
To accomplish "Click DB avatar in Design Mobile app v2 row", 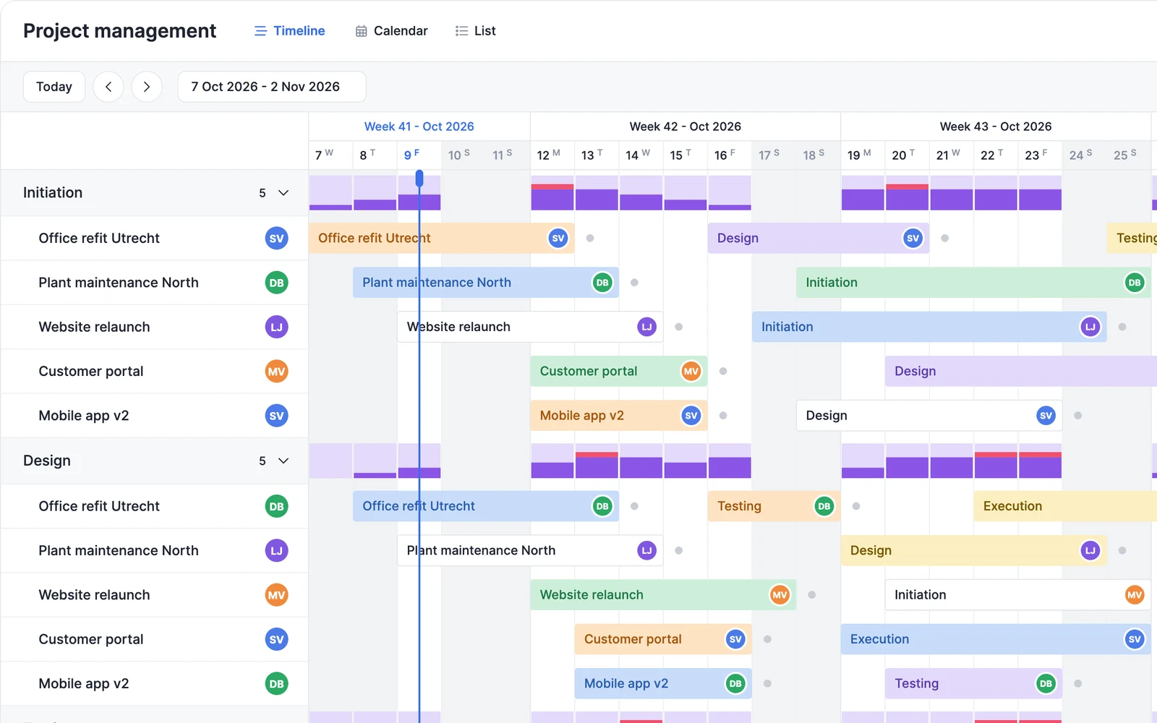I will click(276, 684).
